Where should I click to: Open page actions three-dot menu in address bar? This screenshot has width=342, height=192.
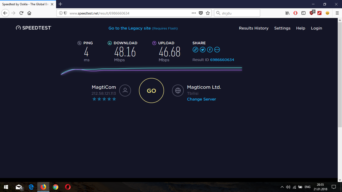[x=194, y=13]
